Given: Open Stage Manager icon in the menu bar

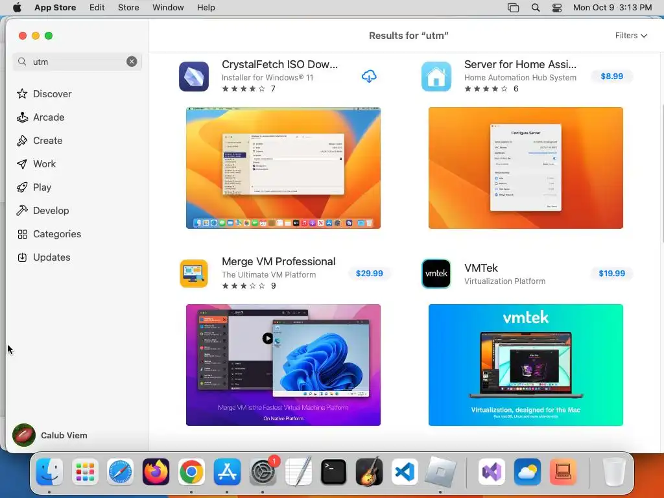Looking at the screenshot, I should (513, 8).
